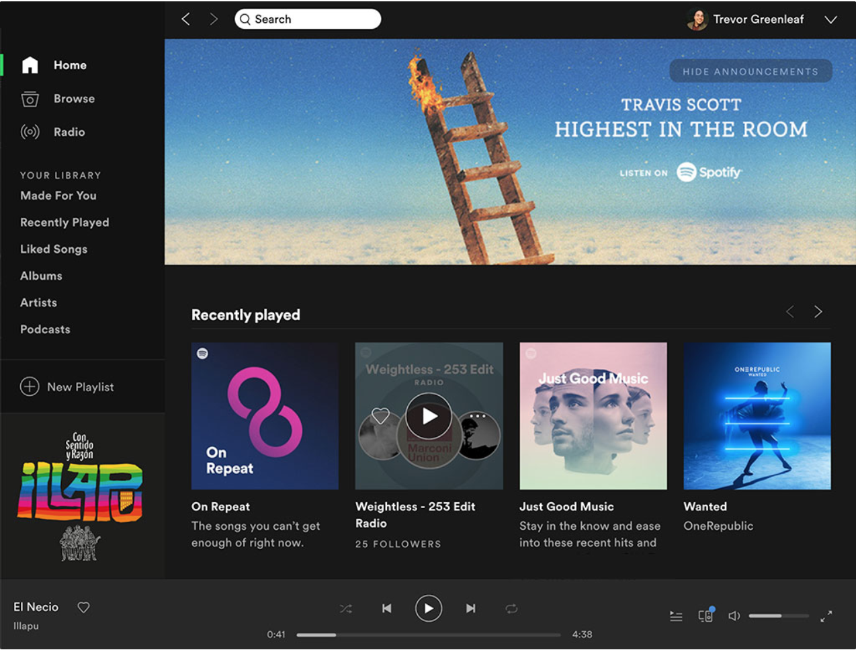
Task: Click the elapsed time 0:41
Action: (276, 635)
